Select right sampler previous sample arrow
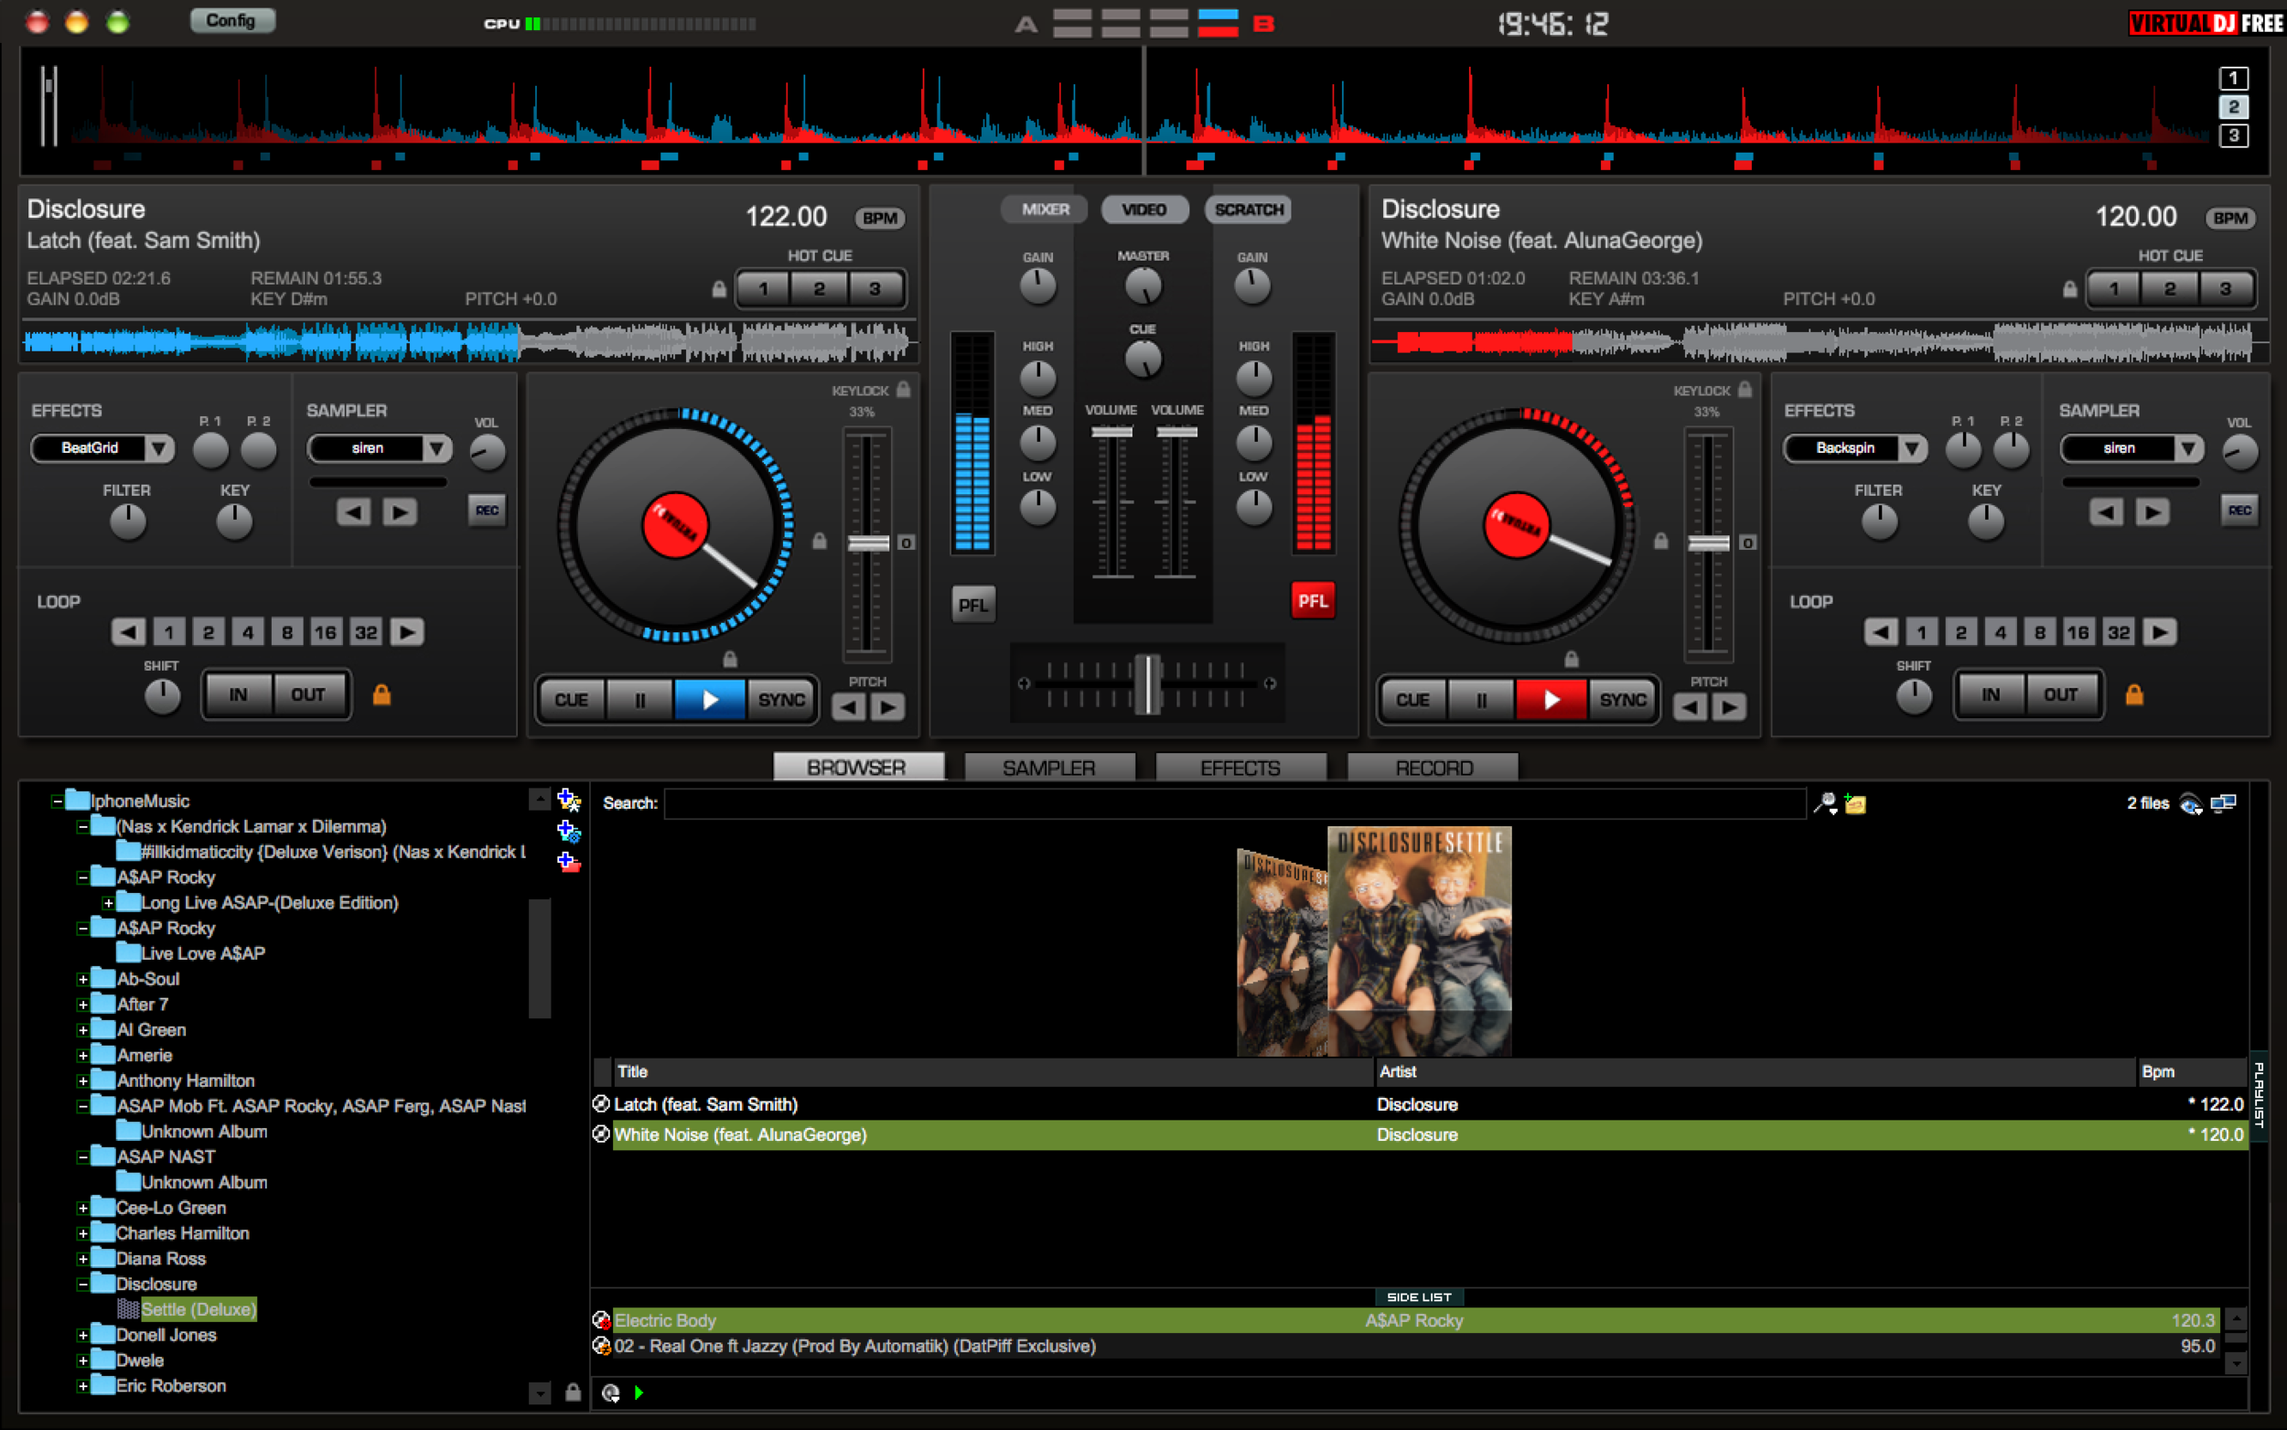 [2106, 512]
